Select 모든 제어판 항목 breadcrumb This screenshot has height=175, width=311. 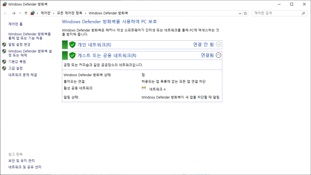click(x=70, y=13)
